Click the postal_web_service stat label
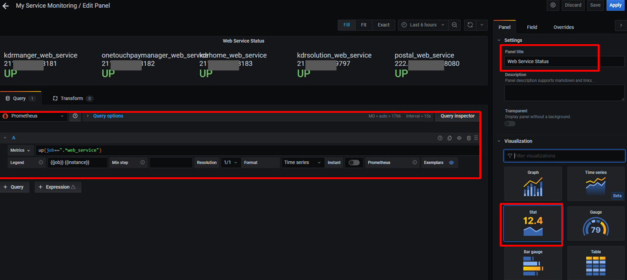Image resolution: width=627 pixels, height=280 pixels. pos(424,55)
